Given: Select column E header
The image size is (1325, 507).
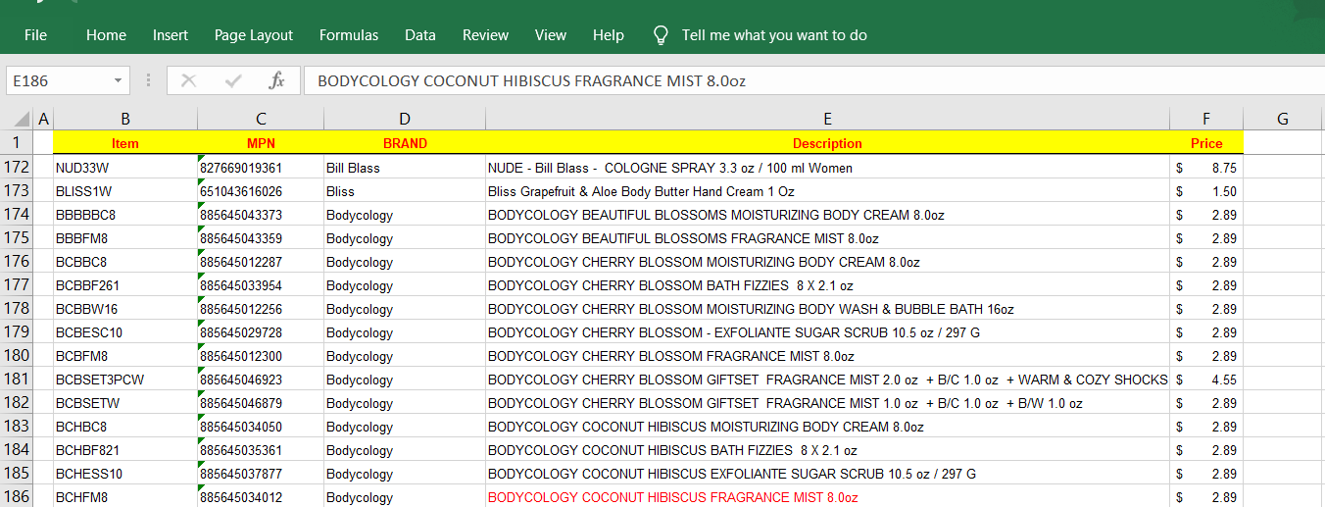Looking at the screenshot, I should [827, 119].
